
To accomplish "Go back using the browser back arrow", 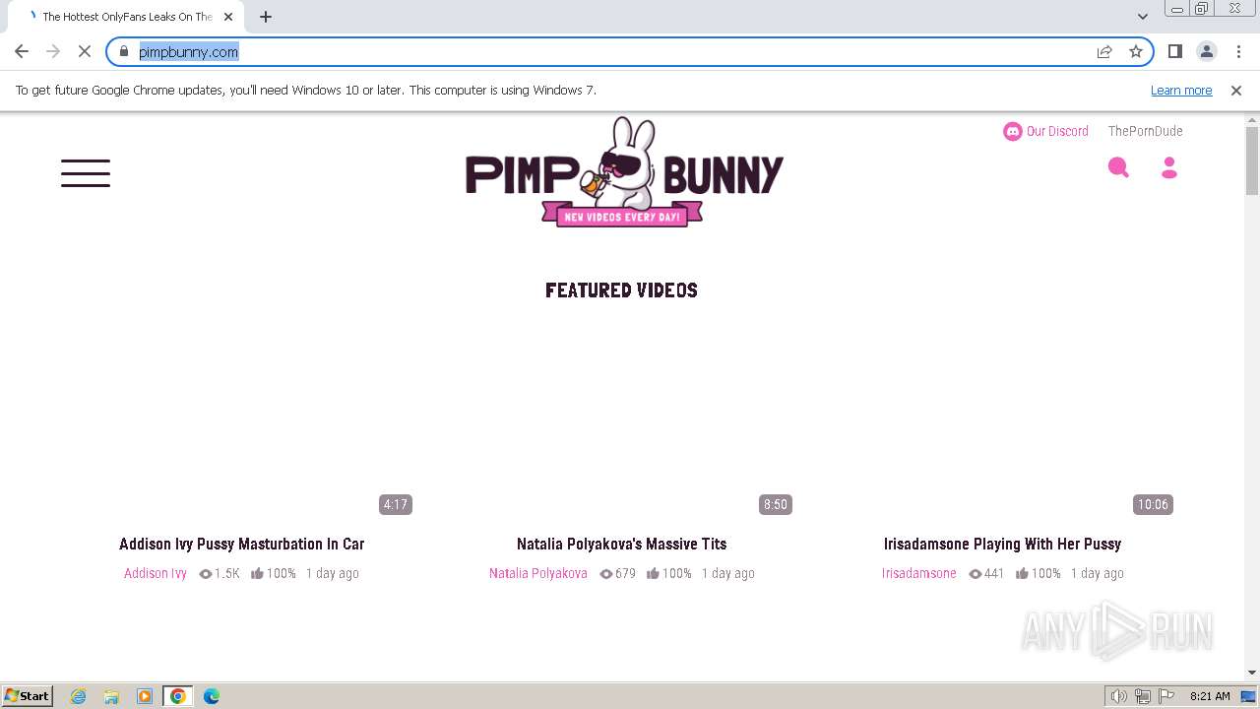I will [x=22, y=51].
